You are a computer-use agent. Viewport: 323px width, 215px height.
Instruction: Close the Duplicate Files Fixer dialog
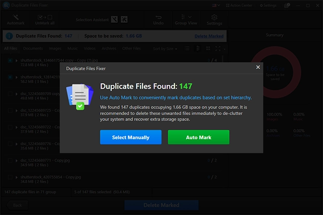pos(258,67)
